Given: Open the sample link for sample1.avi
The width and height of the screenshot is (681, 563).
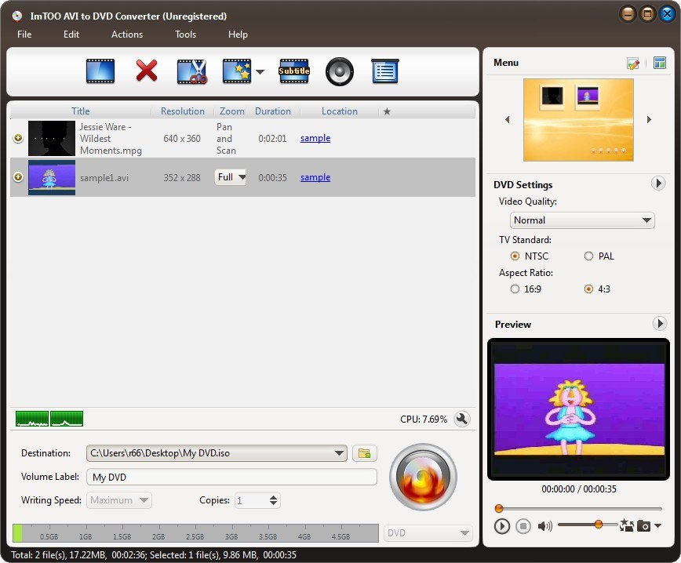Looking at the screenshot, I should (x=315, y=177).
